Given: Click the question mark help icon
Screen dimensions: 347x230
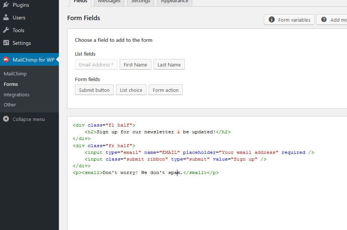Looking at the screenshot, I should pyautogui.click(x=324, y=20).
